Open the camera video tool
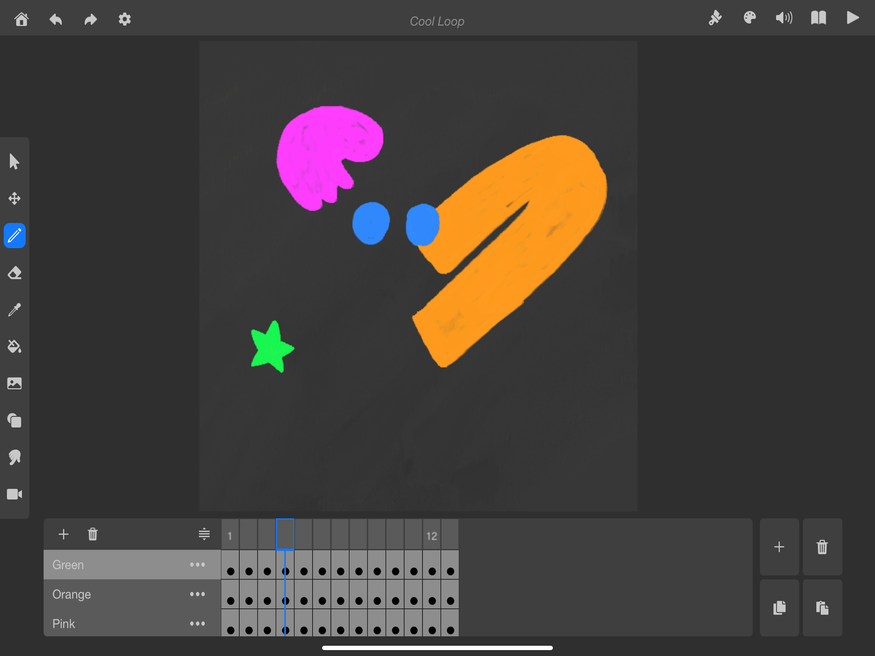This screenshot has height=656, width=875. tap(14, 494)
